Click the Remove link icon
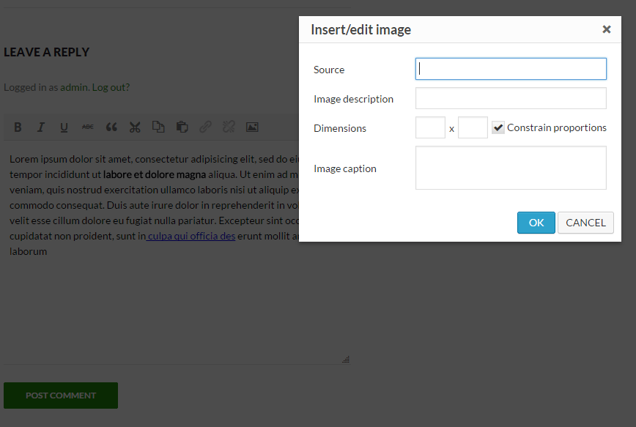The width and height of the screenshot is (636, 427). [x=229, y=127]
